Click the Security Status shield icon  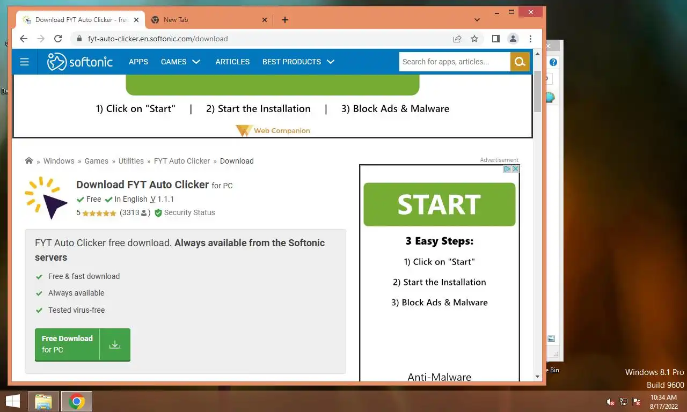pyautogui.click(x=158, y=213)
